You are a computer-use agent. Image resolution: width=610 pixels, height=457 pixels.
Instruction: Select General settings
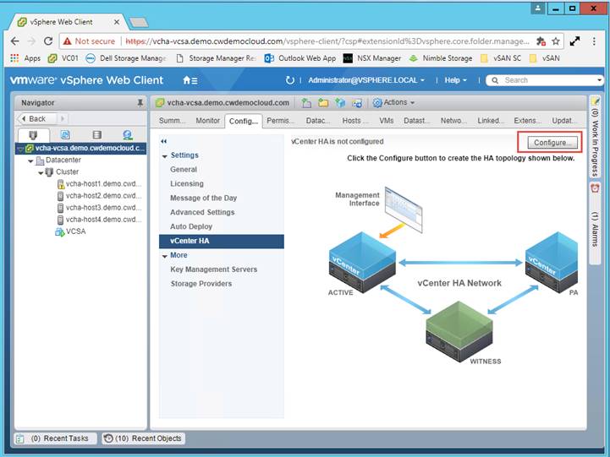tap(184, 170)
